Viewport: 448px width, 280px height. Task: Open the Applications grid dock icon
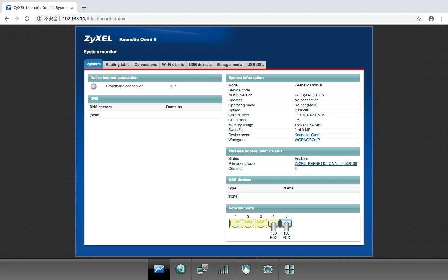(x=289, y=269)
